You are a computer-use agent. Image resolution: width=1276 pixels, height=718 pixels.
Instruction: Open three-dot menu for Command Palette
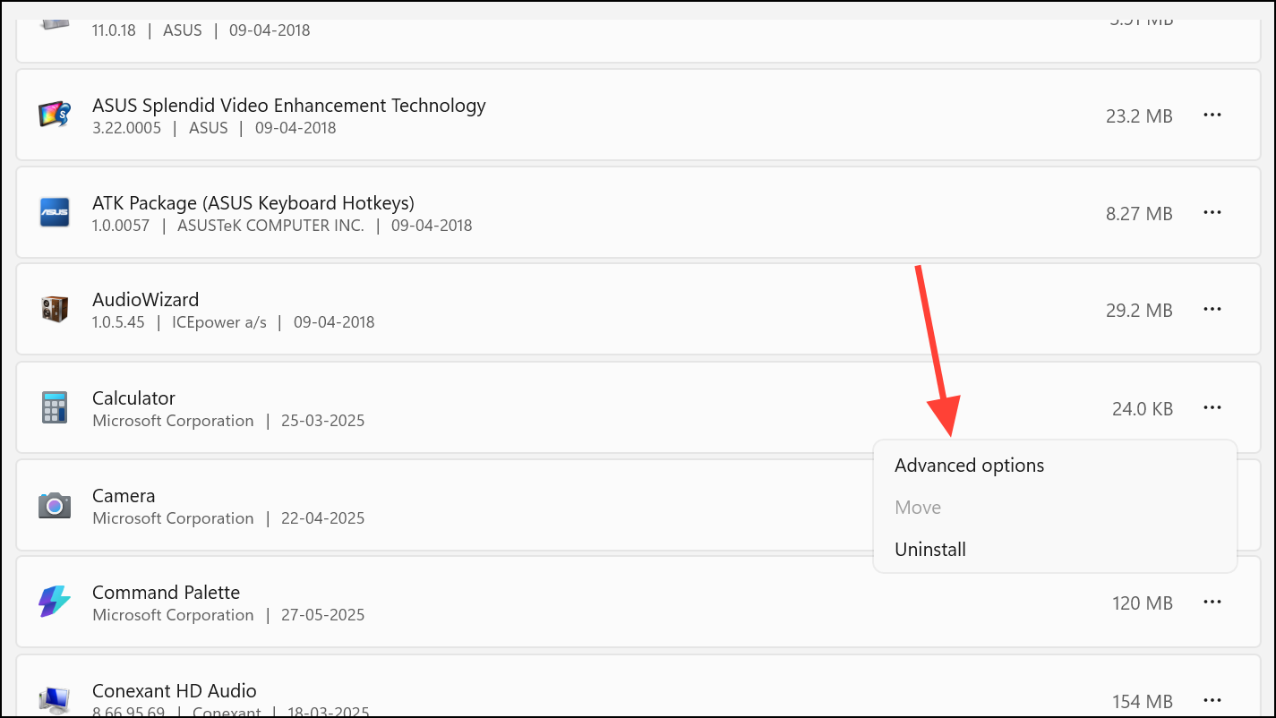pyautogui.click(x=1212, y=602)
